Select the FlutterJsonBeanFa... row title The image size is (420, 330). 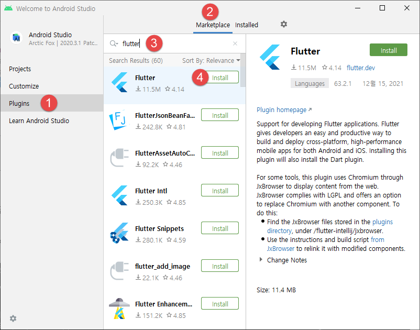(x=165, y=116)
